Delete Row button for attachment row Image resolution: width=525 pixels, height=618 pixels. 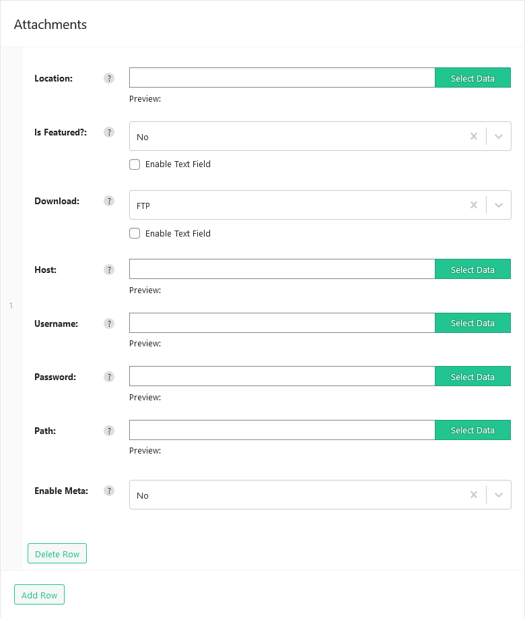point(57,553)
